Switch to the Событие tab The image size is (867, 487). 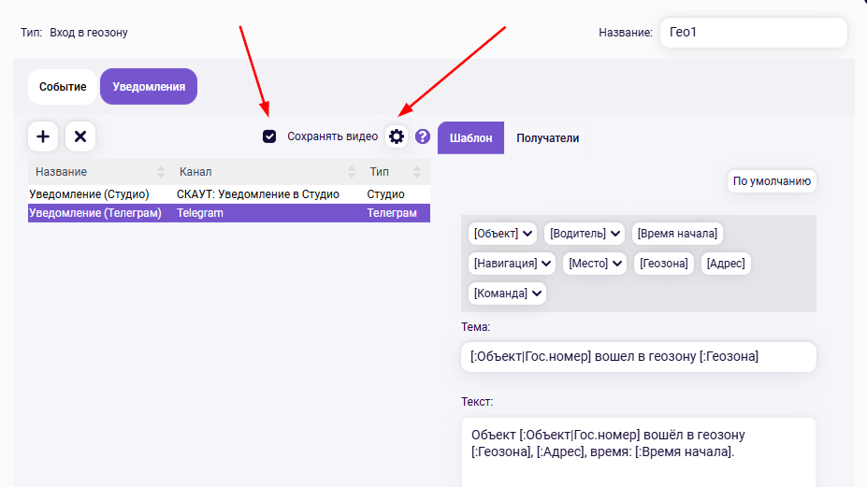tap(63, 87)
